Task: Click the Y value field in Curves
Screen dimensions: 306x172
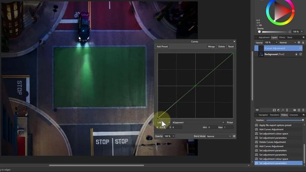Action: pyautogui.click(x=177, y=127)
